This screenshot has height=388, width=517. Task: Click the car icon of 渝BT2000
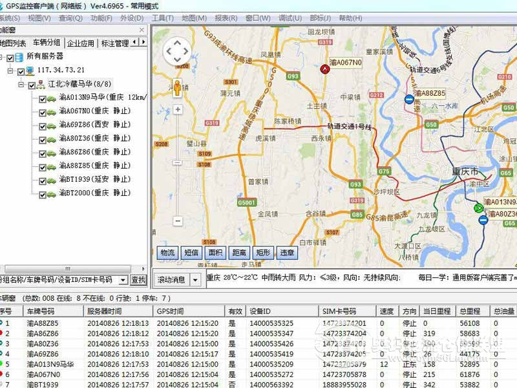click(52, 195)
